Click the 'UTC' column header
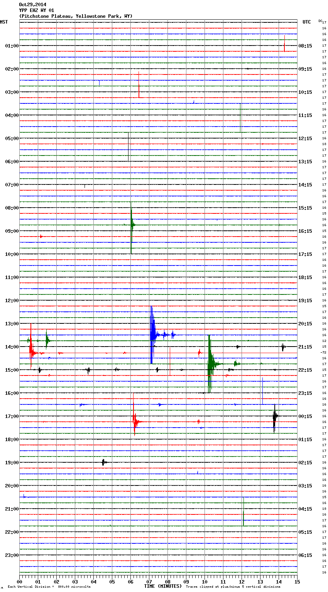The width and height of the screenshot is (328, 592). (307, 22)
